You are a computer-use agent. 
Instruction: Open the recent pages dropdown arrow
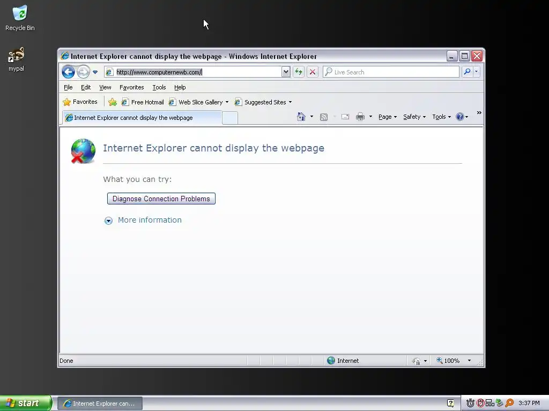click(x=95, y=72)
